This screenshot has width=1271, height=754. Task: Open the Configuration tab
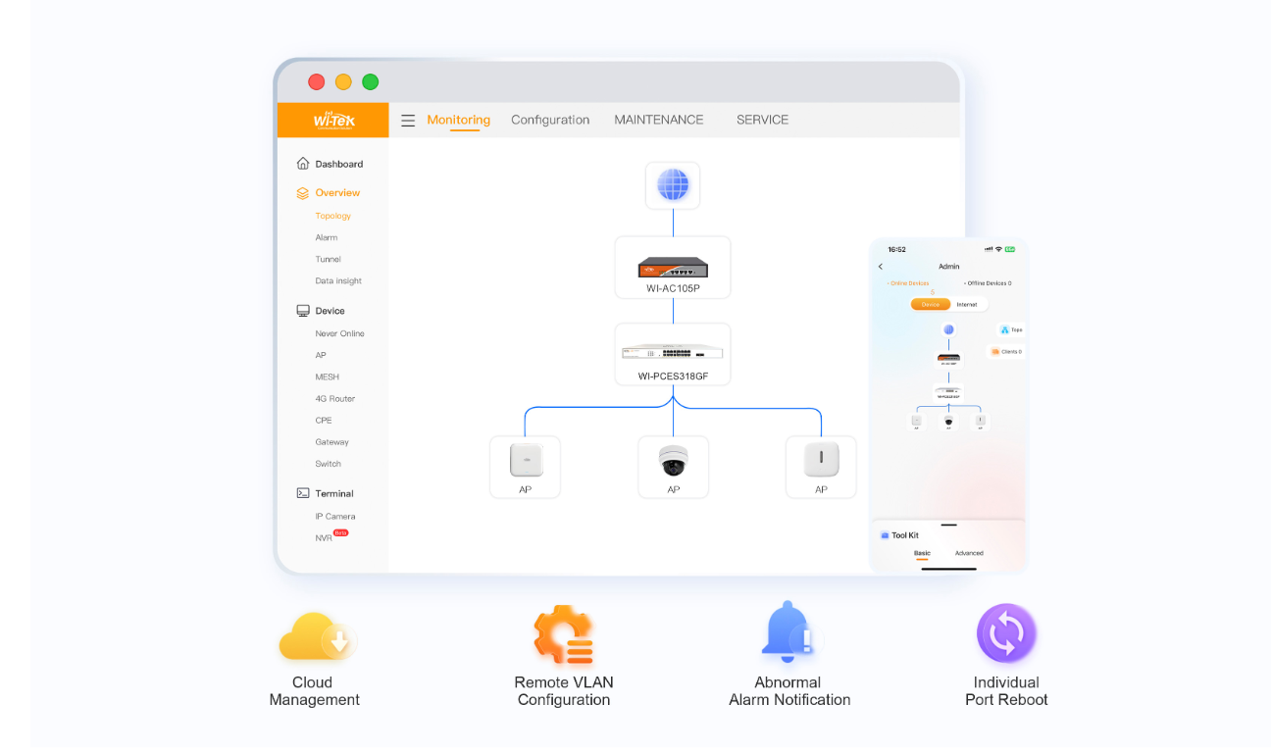[550, 120]
